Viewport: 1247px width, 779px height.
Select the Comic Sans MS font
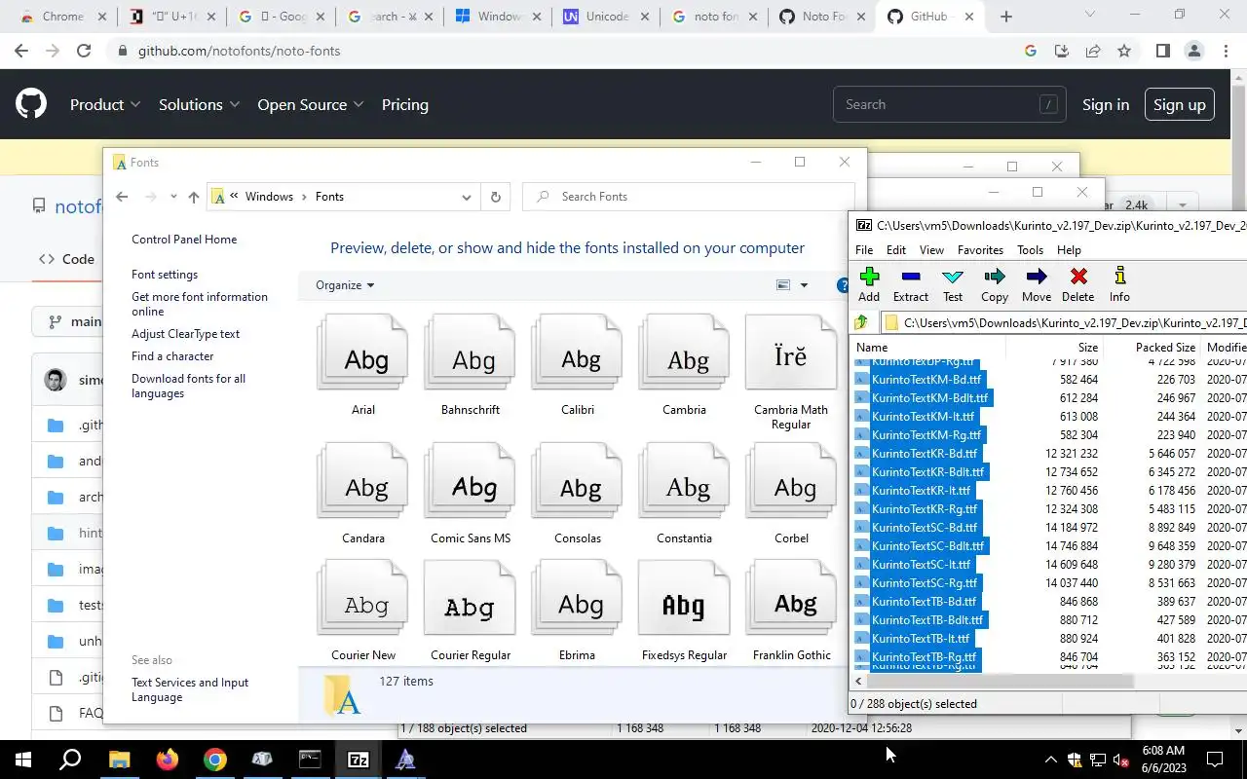pos(471,483)
